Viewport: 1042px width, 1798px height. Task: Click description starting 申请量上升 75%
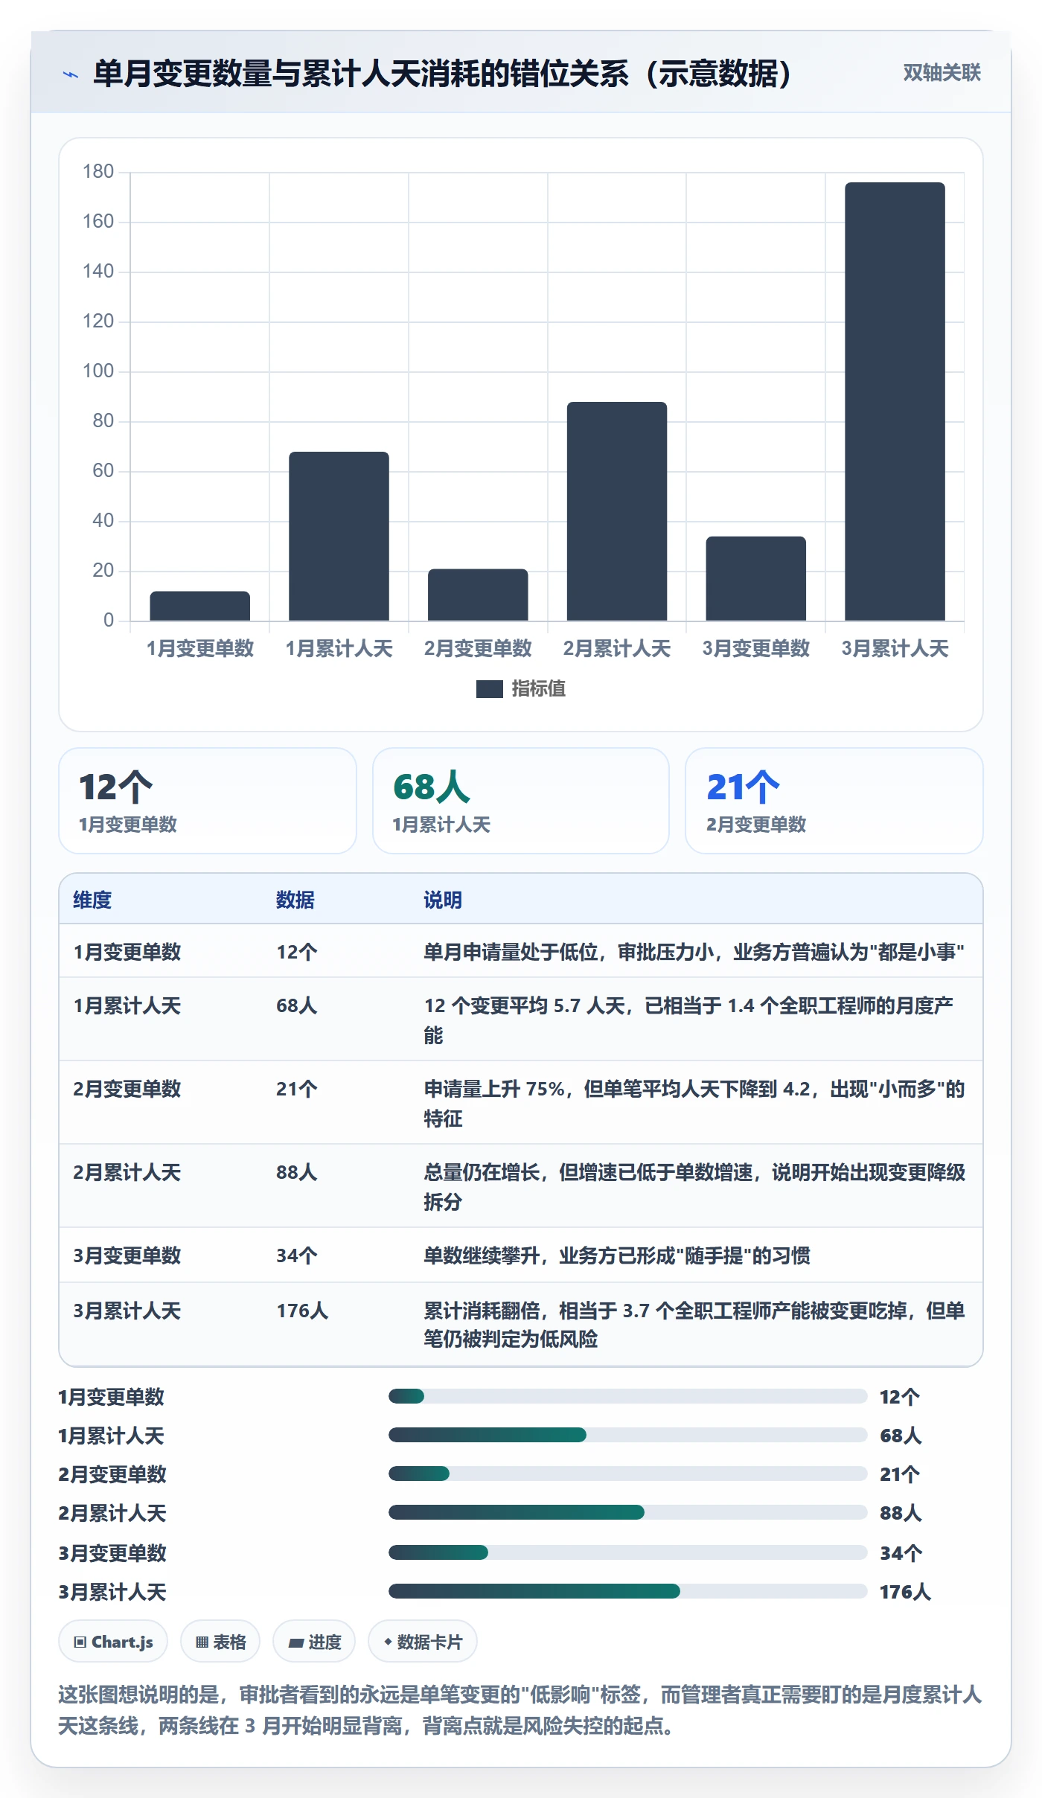point(694,1103)
